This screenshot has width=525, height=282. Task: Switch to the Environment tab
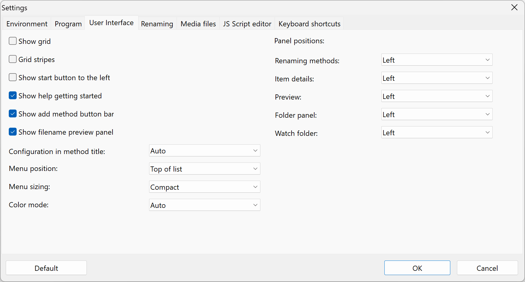pyautogui.click(x=27, y=24)
